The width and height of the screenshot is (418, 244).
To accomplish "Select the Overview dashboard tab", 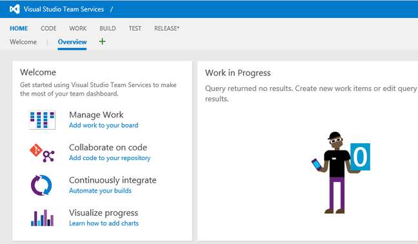I will pos(72,42).
